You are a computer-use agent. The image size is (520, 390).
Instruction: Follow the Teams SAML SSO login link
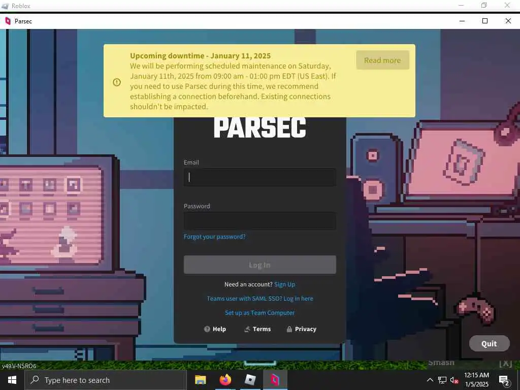click(x=259, y=299)
